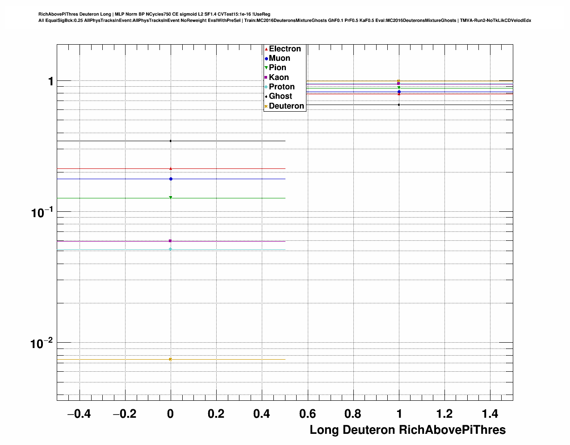Select the green Pion triangle legend marker
The width and height of the screenshot is (570, 445).
tap(266, 68)
